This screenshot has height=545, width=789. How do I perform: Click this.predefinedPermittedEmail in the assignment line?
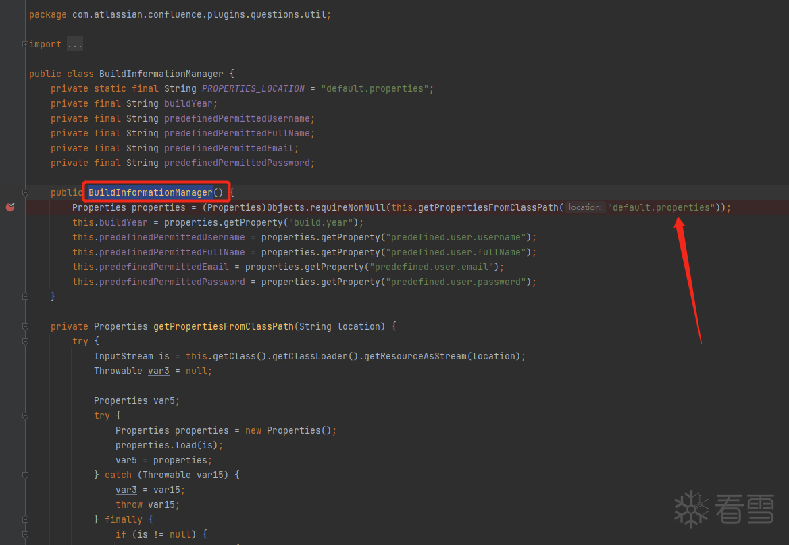151,267
